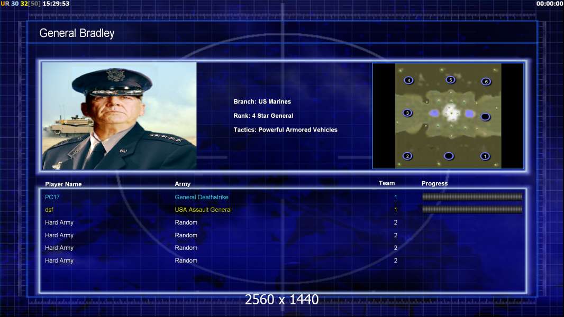Select start position 1 on minimap
This screenshot has height=317, width=564.
coord(485,156)
